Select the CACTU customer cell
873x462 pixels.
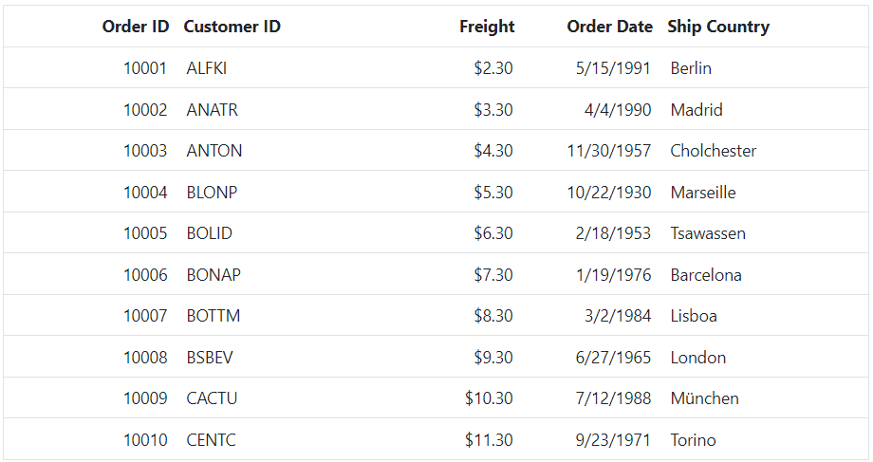click(212, 398)
